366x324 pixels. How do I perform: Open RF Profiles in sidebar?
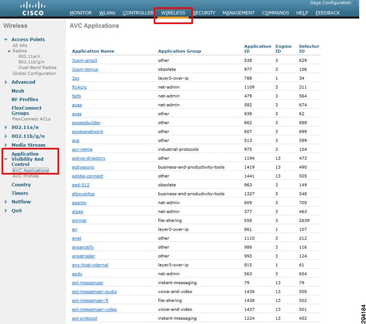(25, 99)
